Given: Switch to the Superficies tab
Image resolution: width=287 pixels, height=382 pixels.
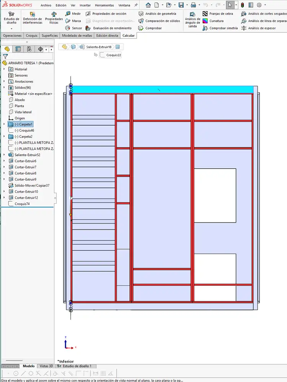Looking at the screenshot, I should point(50,36).
